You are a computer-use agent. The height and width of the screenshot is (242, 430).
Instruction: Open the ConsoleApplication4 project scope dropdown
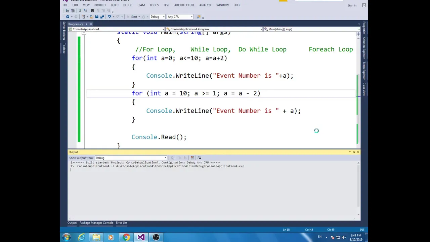116,29
